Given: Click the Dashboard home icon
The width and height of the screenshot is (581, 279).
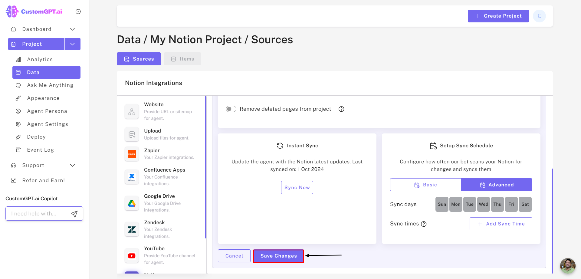Looking at the screenshot, I should 13,29.
